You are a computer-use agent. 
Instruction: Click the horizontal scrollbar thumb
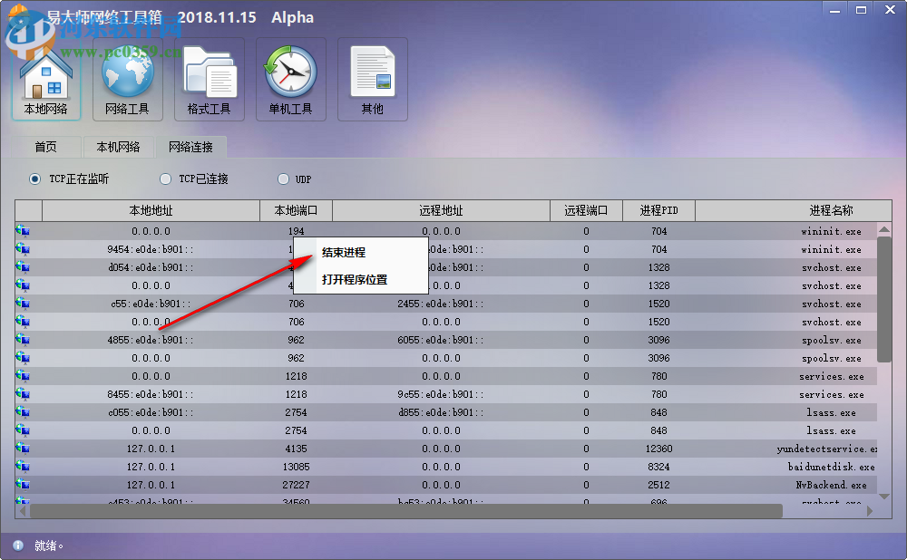406,511
